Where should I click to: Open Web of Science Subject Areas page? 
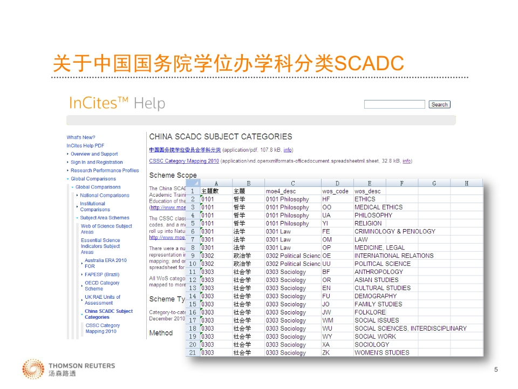[x=106, y=229]
